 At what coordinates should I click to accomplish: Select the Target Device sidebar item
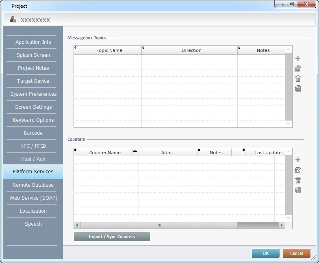[33, 81]
